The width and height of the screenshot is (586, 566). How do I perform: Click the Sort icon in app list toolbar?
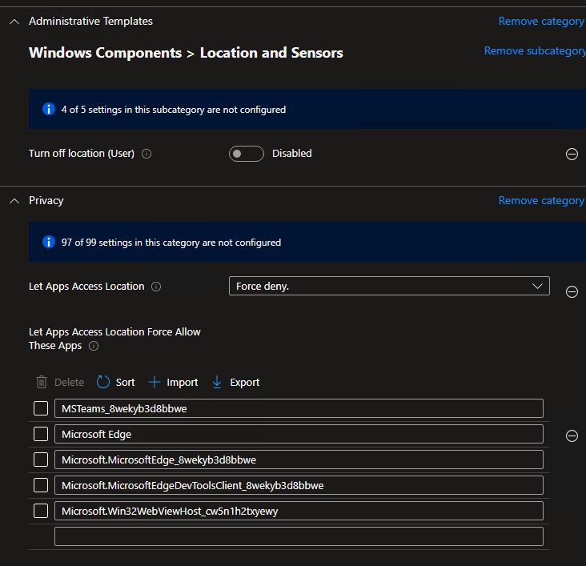point(103,383)
